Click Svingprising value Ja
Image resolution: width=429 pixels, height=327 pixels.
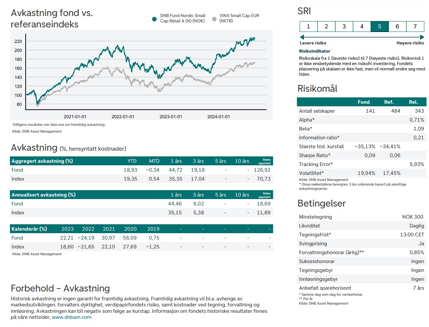(x=421, y=243)
